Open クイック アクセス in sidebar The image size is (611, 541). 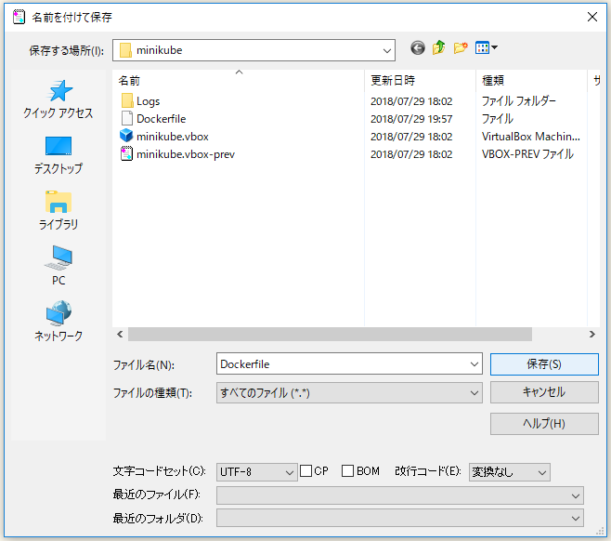point(58,99)
